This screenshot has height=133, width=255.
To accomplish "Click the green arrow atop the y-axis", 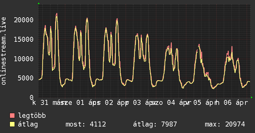I will [x=39, y=3].
